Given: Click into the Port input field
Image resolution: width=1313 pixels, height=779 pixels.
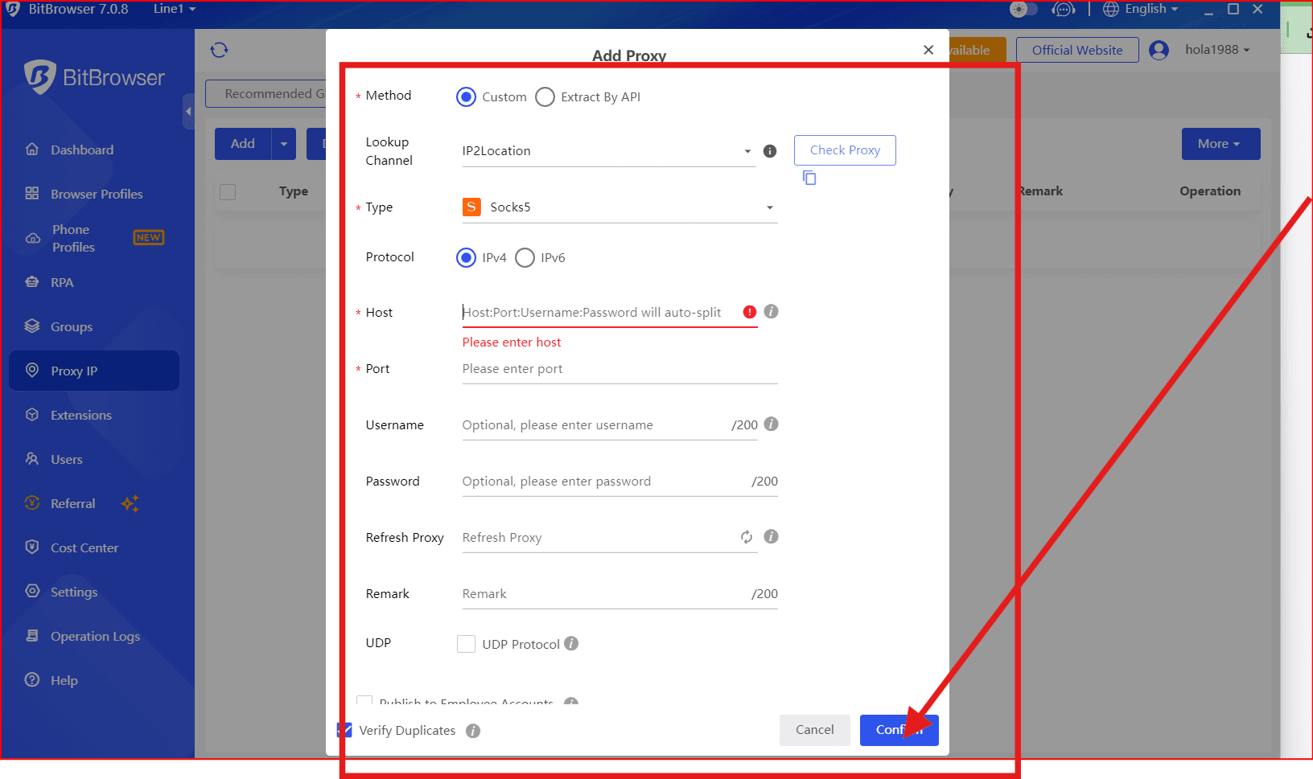Looking at the screenshot, I should tap(619, 369).
